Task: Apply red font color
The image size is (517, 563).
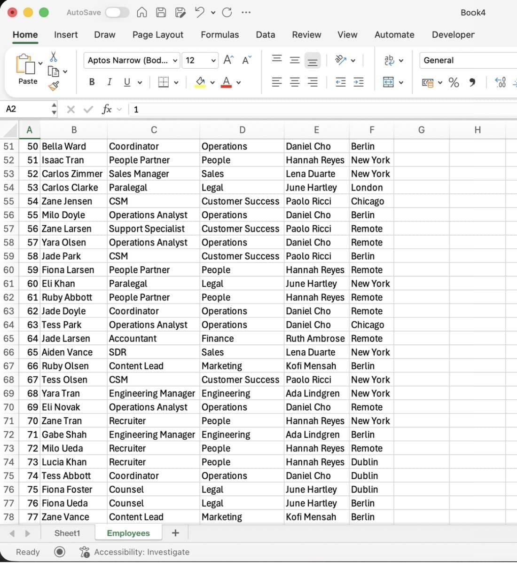Action: (226, 82)
